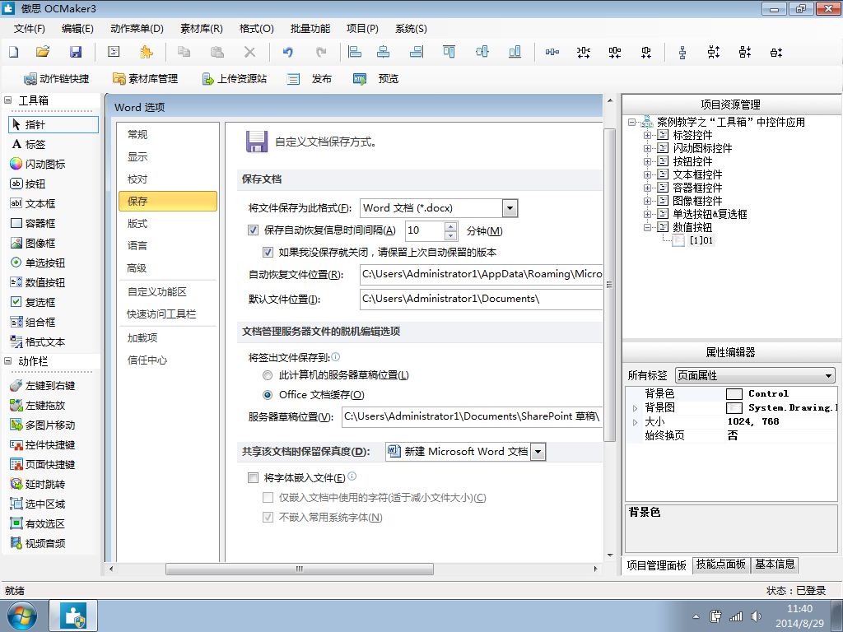
Task: Click the horizontal scrollbar thumb under canvas
Action: (x=300, y=569)
